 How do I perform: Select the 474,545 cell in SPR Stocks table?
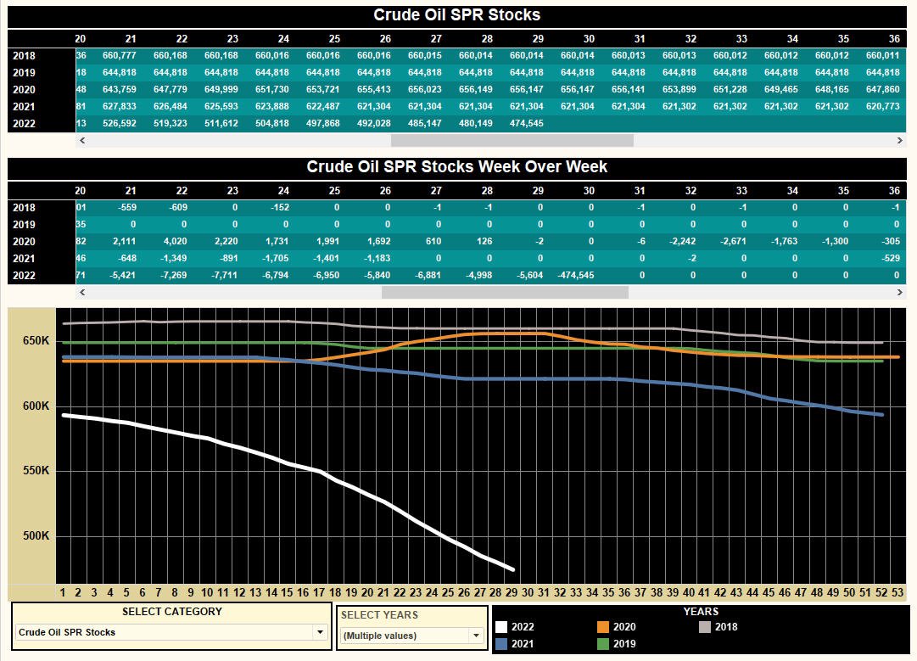526,123
